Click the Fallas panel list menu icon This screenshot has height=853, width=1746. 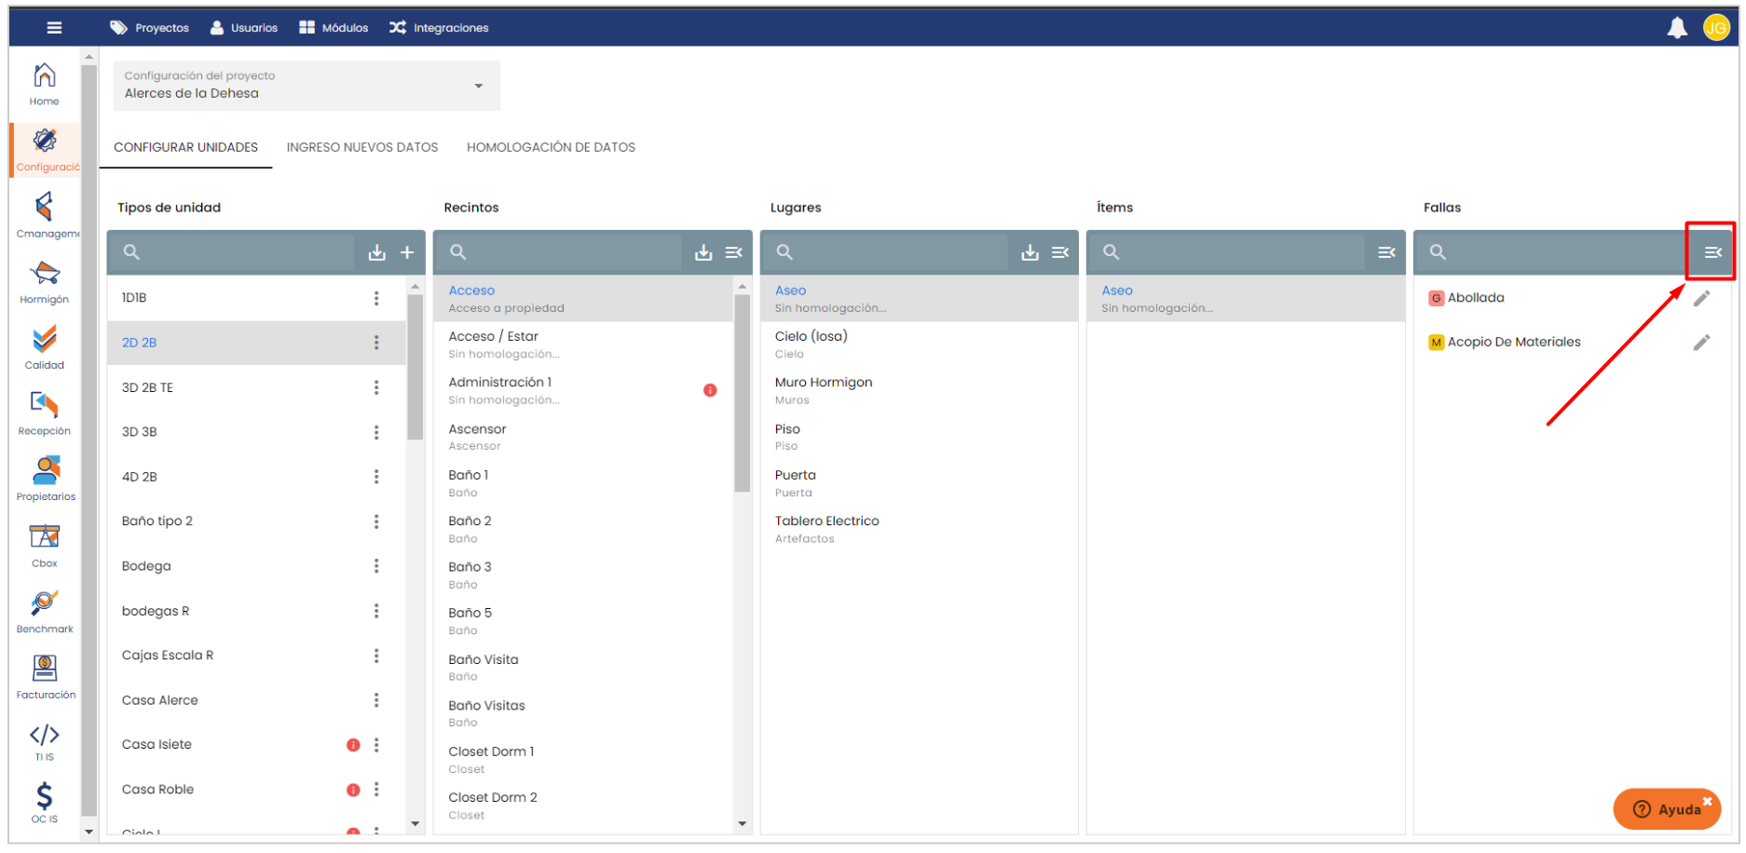[x=1712, y=252]
